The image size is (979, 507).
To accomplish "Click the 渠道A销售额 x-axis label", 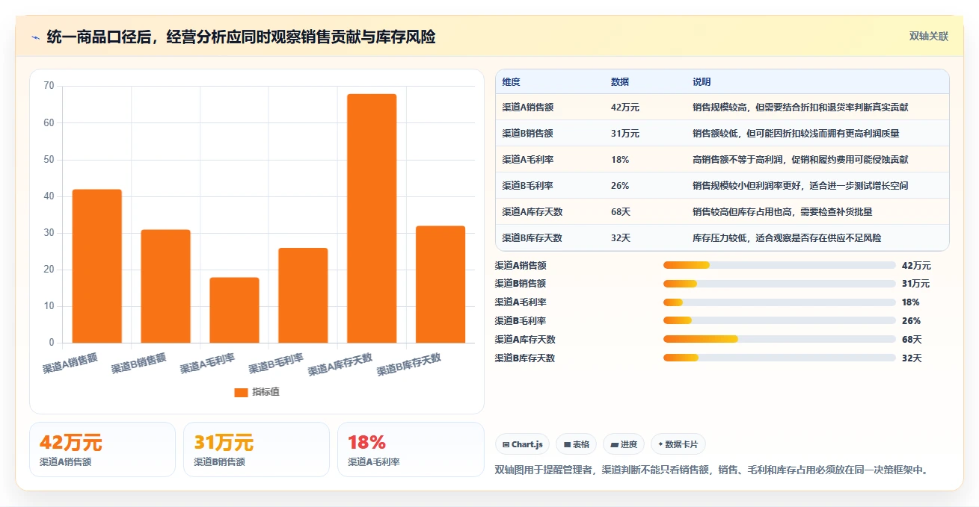I will click(70, 363).
